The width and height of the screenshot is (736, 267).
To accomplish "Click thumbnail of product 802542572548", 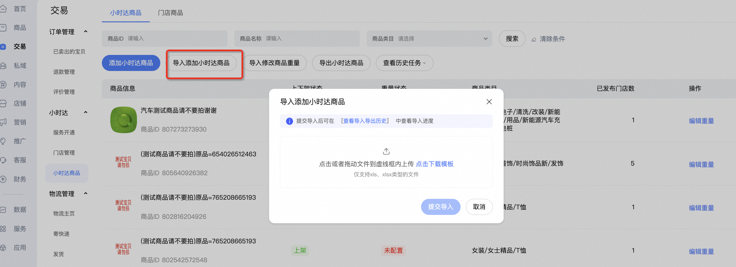I will [x=123, y=249].
